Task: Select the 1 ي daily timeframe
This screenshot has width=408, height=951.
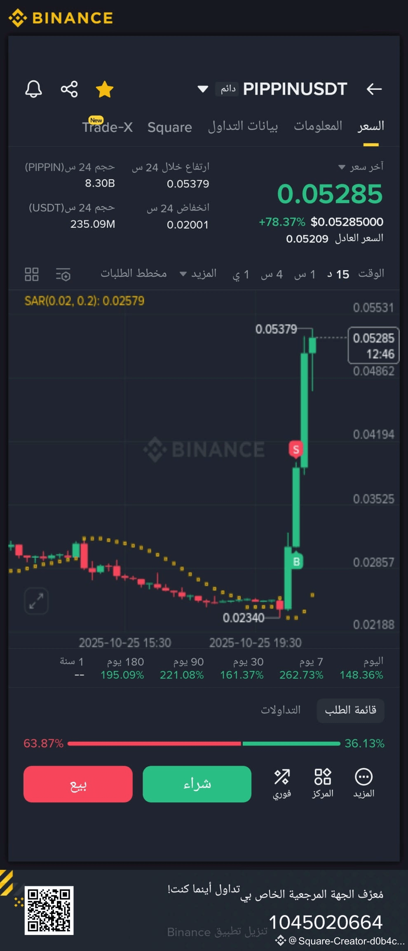Action: pyautogui.click(x=241, y=274)
